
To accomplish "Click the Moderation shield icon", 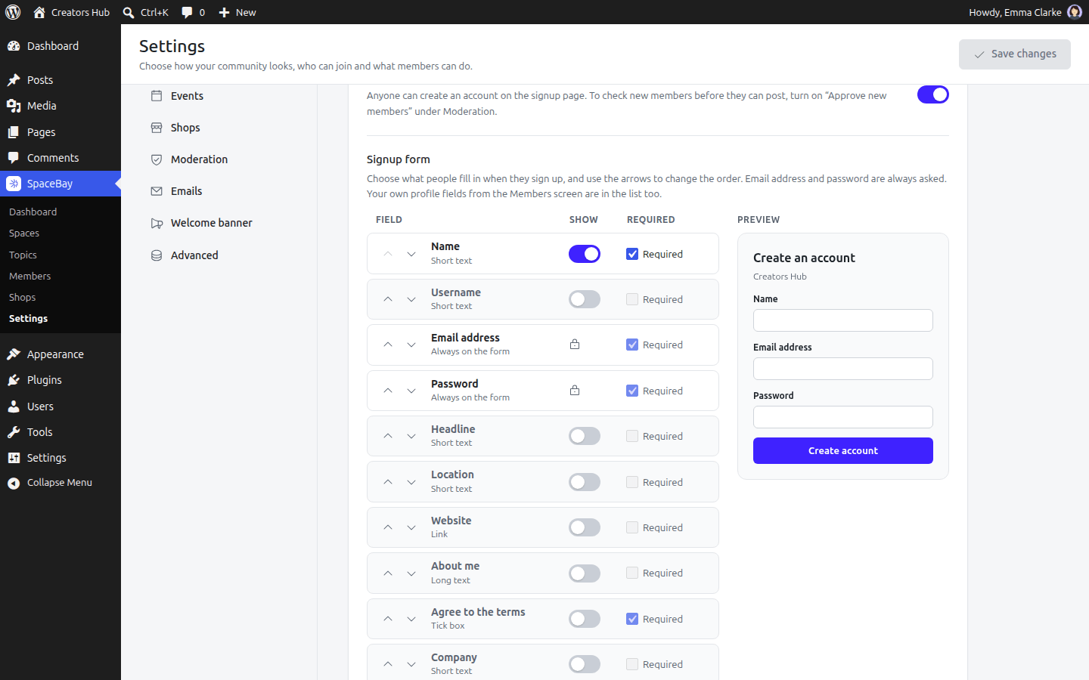I will pos(157,159).
